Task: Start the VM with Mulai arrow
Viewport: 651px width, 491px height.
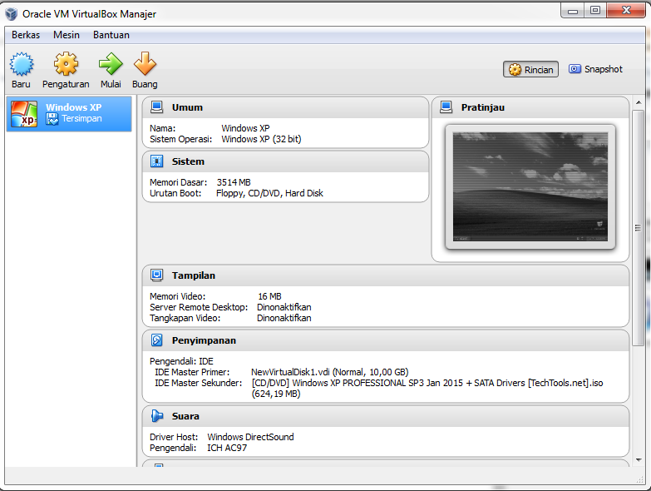Action: point(111,64)
